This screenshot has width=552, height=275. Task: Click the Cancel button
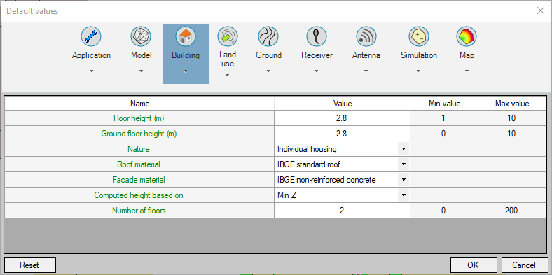click(524, 265)
